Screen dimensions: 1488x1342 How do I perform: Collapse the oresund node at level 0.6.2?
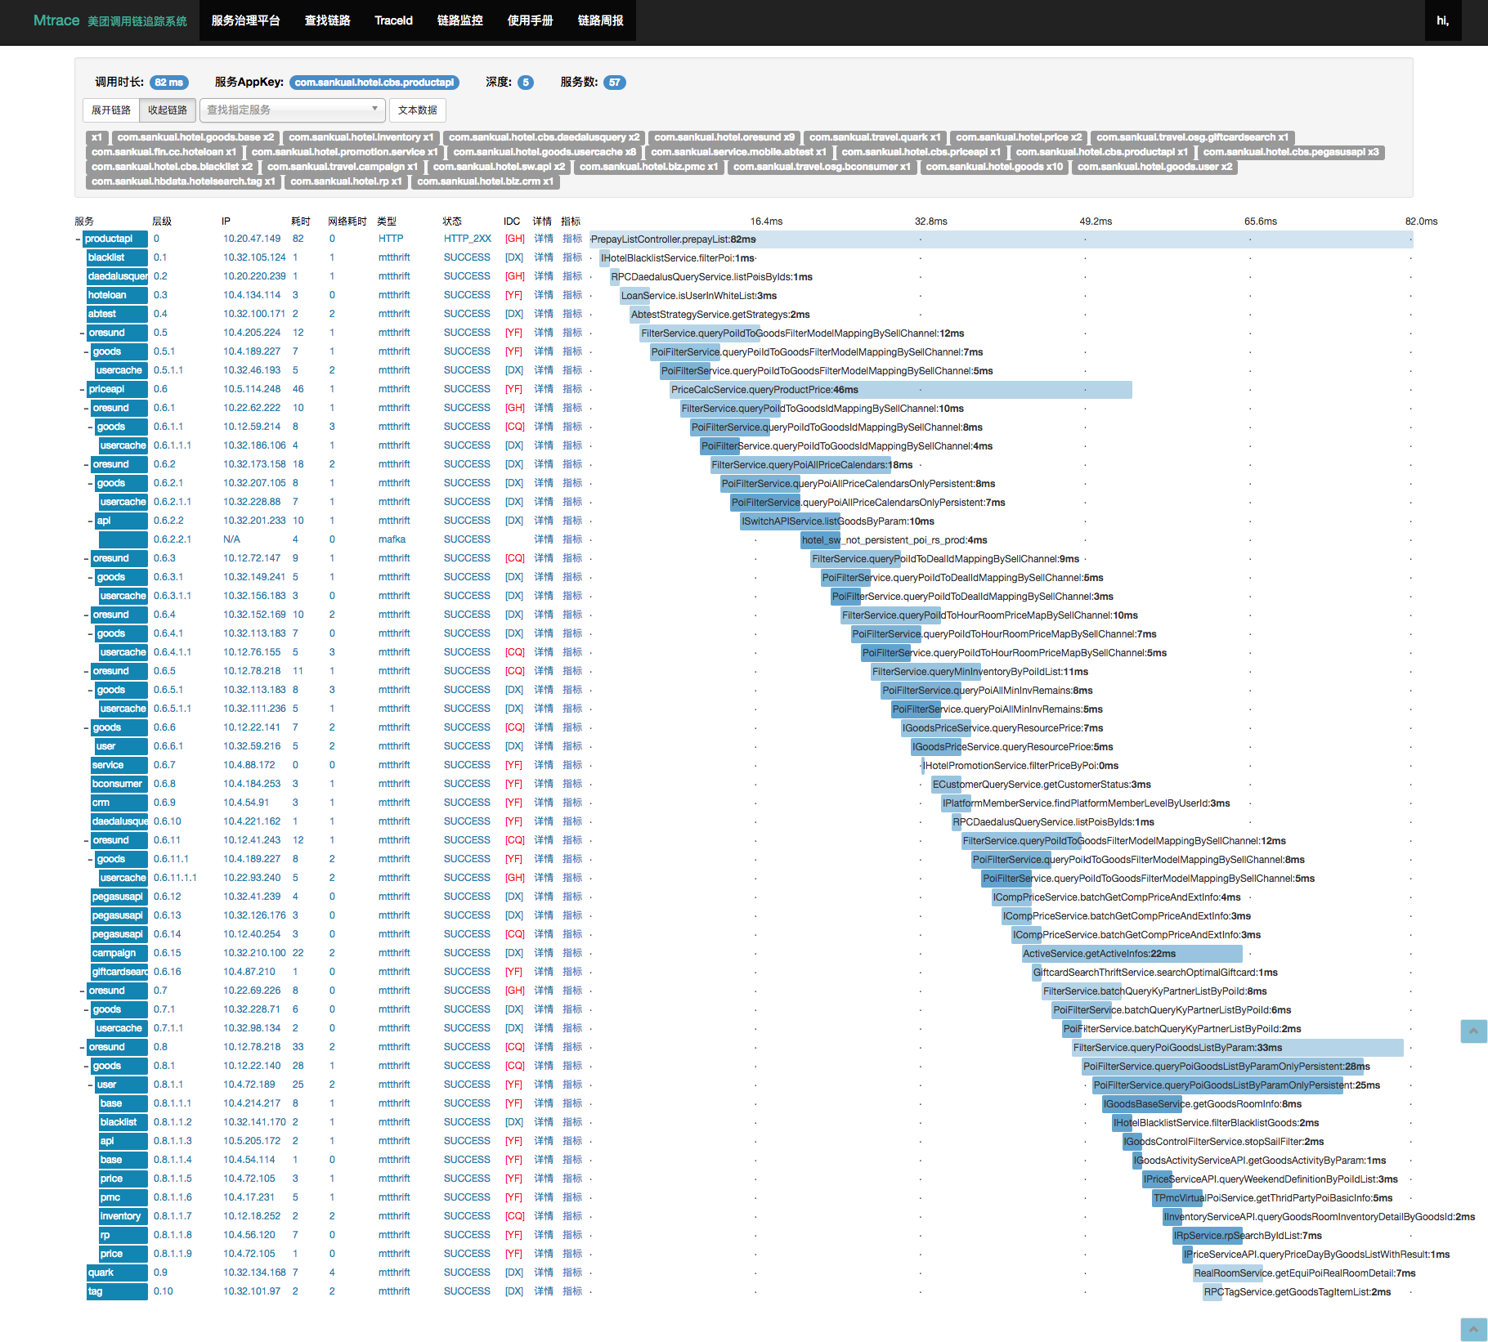[86, 465]
